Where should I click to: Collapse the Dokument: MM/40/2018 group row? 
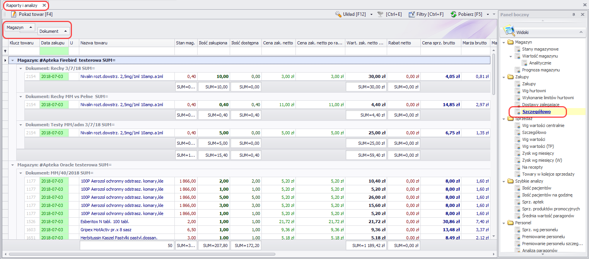(x=20, y=173)
